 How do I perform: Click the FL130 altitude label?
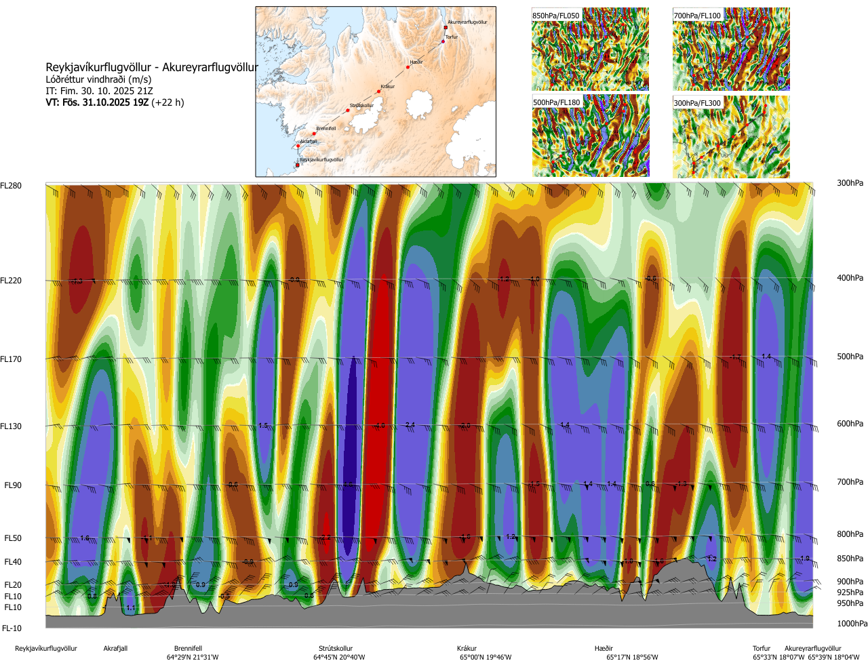[x=11, y=426]
